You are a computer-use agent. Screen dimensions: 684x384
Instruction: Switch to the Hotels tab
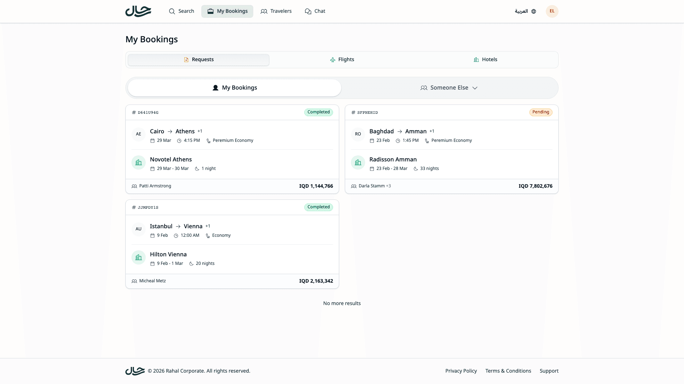coord(485,59)
